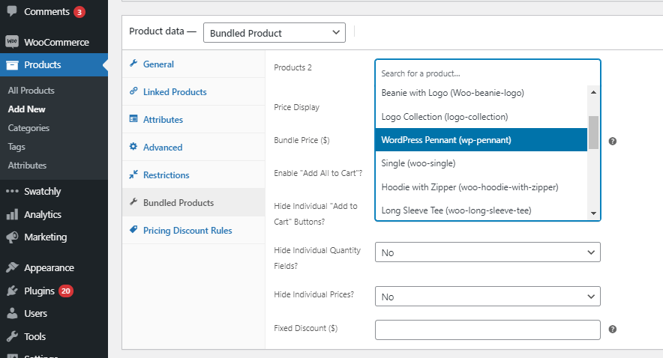The image size is (663, 358).
Task: Open the Product data type dropdown
Action: pos(274,33)
